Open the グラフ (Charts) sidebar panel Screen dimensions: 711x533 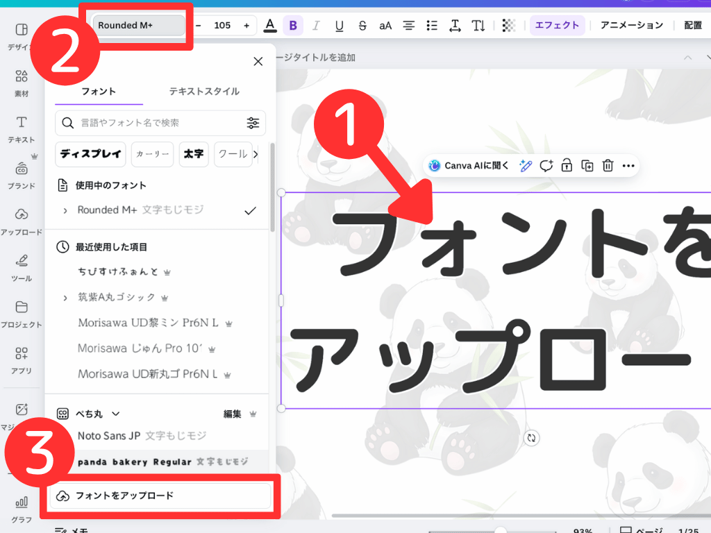coord(21,505)
